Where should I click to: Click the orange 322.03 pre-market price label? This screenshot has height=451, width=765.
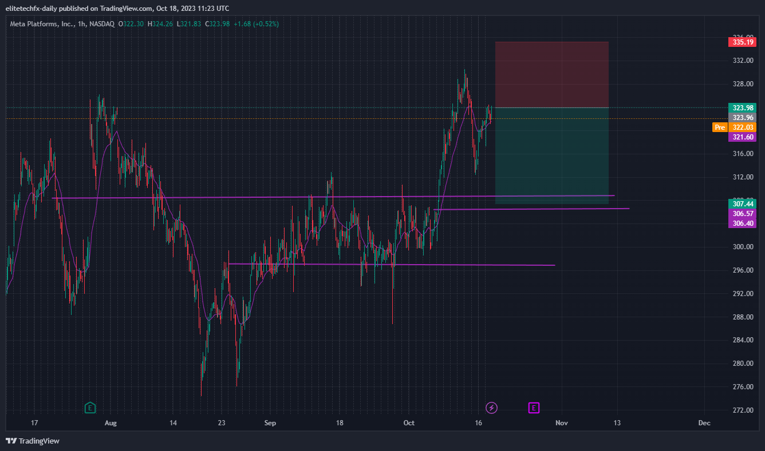pyautogui.click(x=742, y=127)
